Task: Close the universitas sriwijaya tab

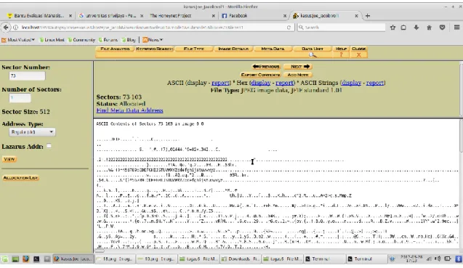Action: tap(142, 16)
